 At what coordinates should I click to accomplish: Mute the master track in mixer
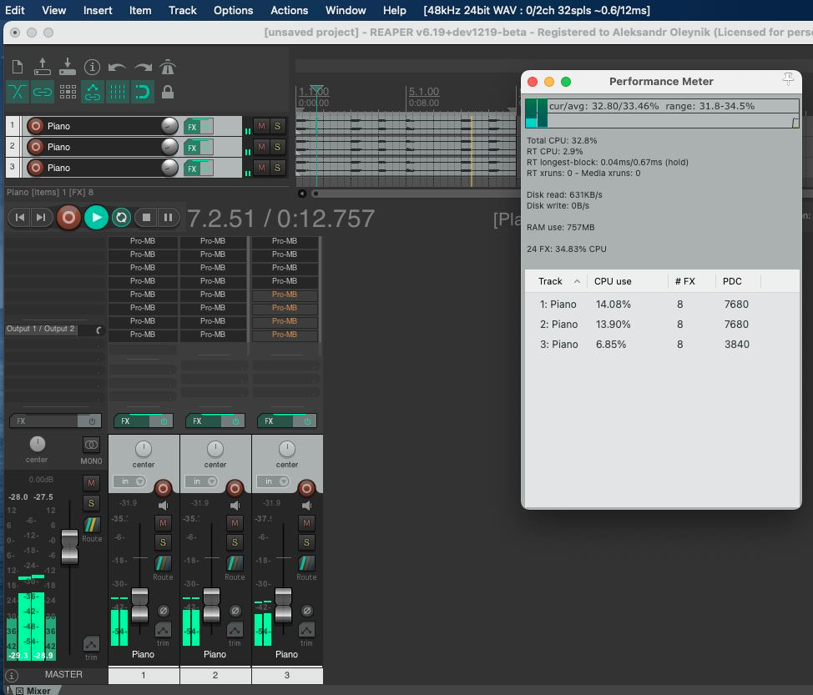pyautogui.click(x=91, y=483)
